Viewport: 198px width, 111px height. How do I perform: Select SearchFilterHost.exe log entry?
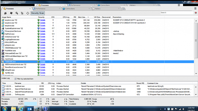click(97, 89)
